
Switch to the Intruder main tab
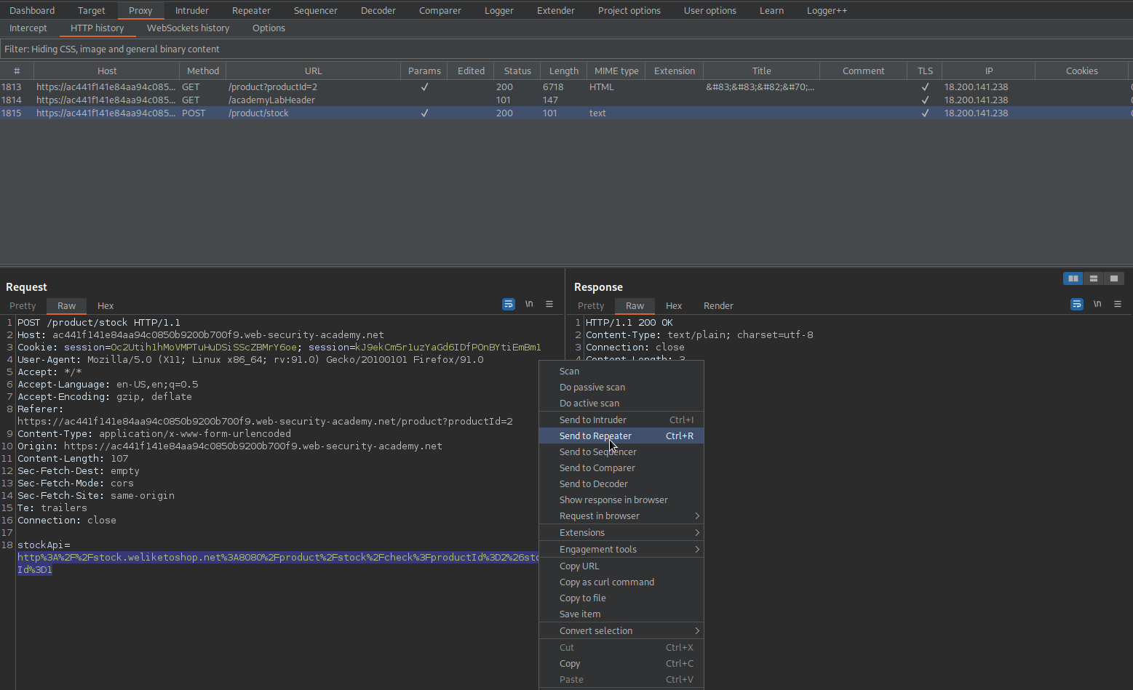point(192,10)
